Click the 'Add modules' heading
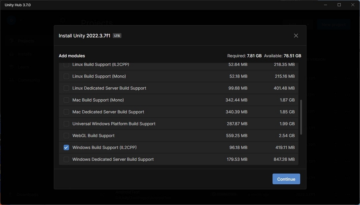Screen dimensions: 360x205 pyautogui.click(x=72, y=56)
